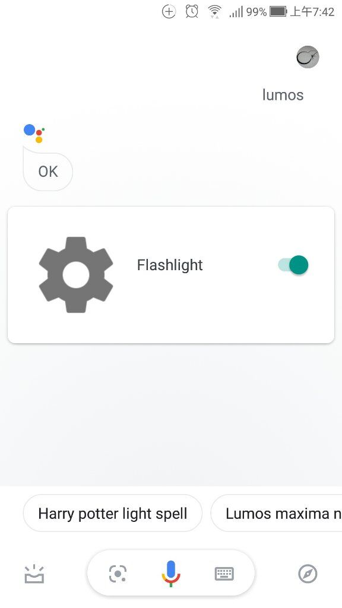Open the Explore compass icon
The width and height of the screenshot is (342, 608).
coord(308,574)
